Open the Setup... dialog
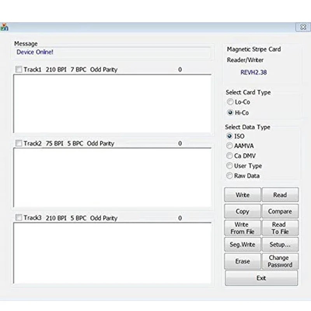Screen dimensions: 311x311 [280, 244]
